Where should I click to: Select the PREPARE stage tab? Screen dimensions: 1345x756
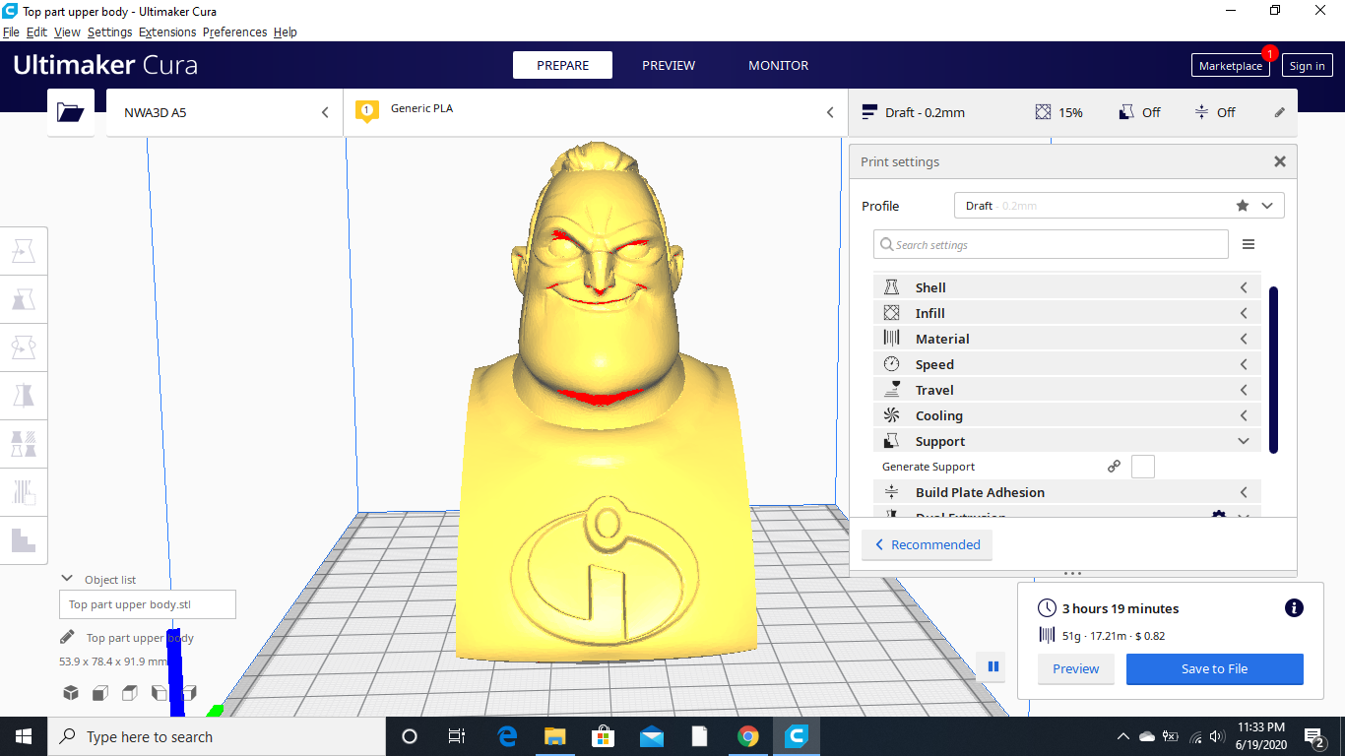(x=562, y=65)
